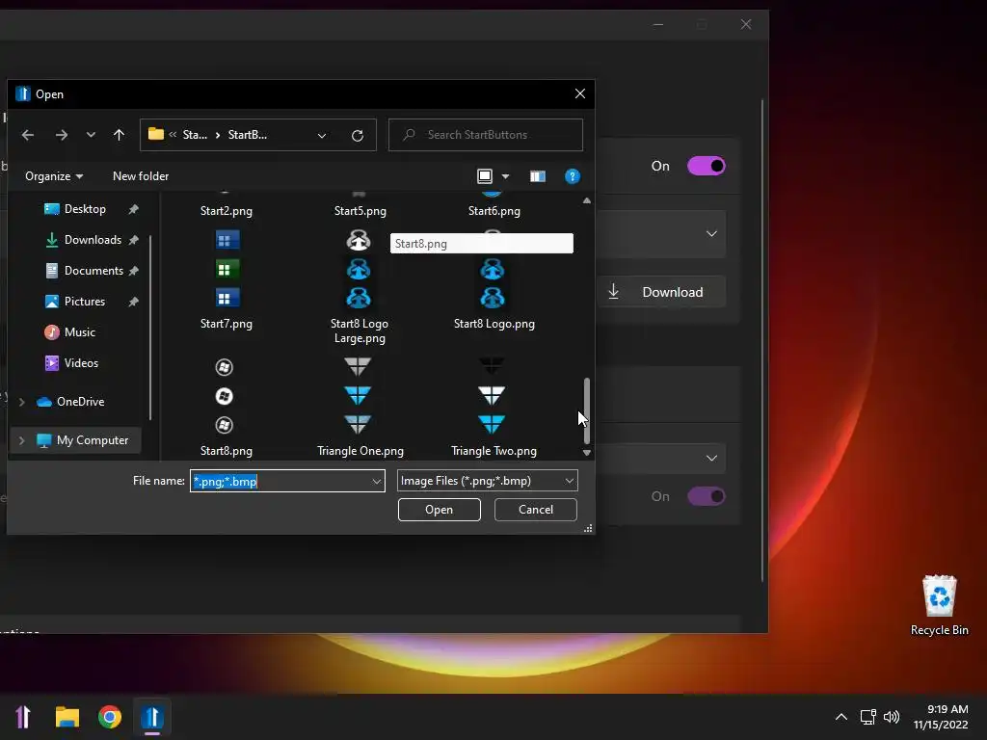Go forward in the Open dialog

click(61, 135)
